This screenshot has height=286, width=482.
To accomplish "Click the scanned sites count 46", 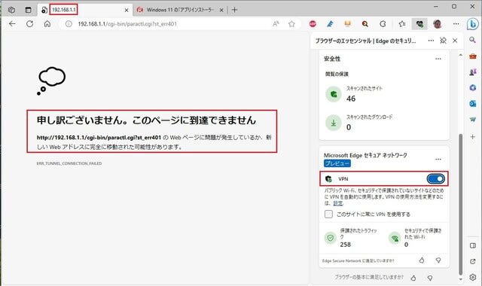I will (351, 99).
